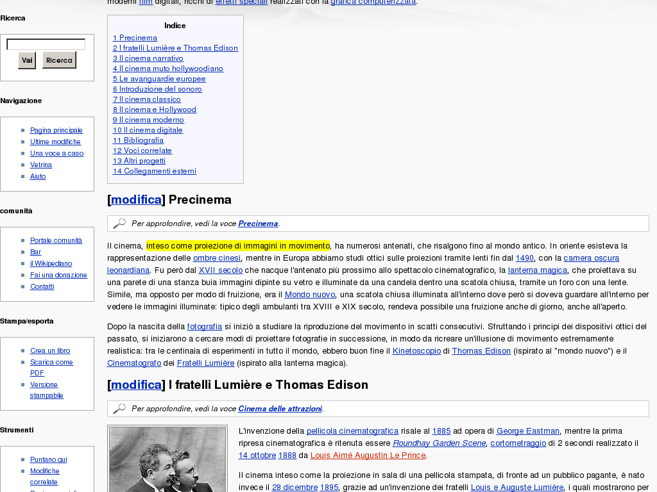The width and height of the screenshot is (657, 492).
Task: Follow the italic 'Roundhay Garden Scene' link
Action: tap(439, 443)
